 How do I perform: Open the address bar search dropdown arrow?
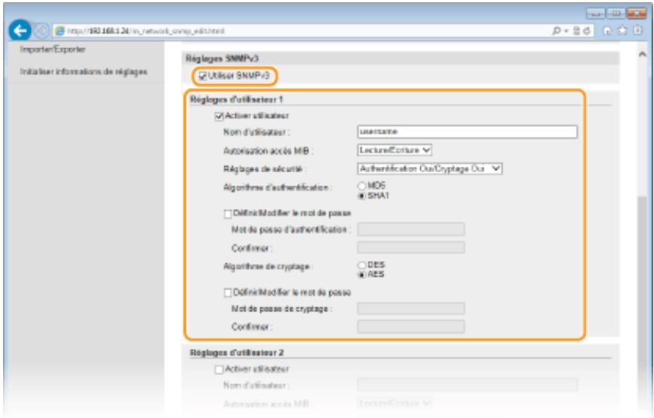click(566, 32)
